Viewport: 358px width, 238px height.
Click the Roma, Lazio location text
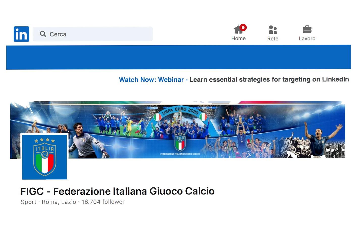59,202
